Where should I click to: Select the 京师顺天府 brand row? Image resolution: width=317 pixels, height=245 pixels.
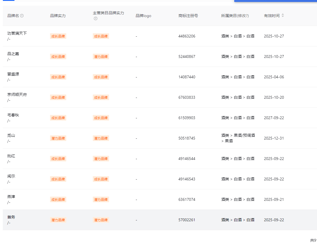(x=17, y=95)
